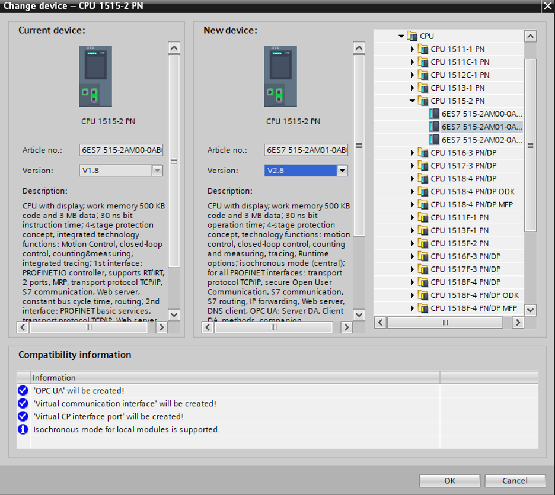Viewport: 555px width, 495px height.
Task: Click the folder icon next to CPU 1511-1 PN
Action: tap(423, 49)
